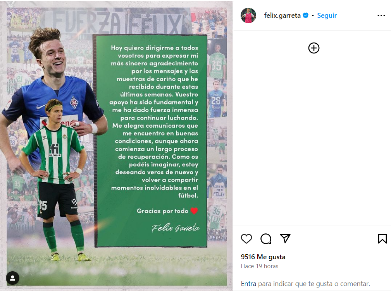Open felix.garreta profile picture
391x291 pixels.
pyautogui.click(x=248, y=15)
